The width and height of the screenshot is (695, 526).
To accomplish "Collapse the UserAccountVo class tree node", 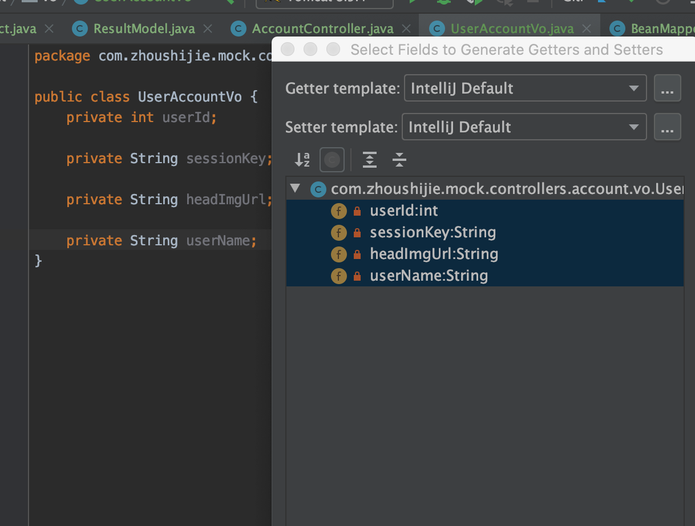I will tap(295, 189).
